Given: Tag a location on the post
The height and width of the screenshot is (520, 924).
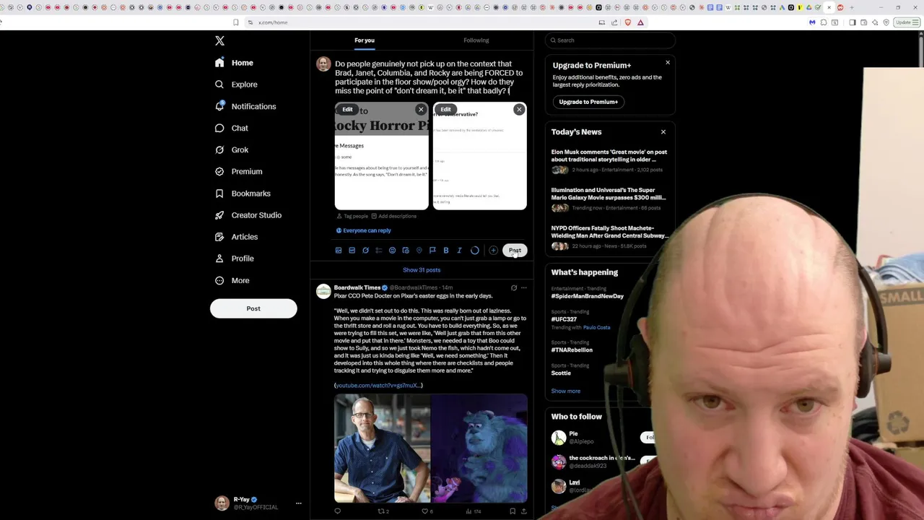Looking at the screenshot, I should click(x=419, y=251).
